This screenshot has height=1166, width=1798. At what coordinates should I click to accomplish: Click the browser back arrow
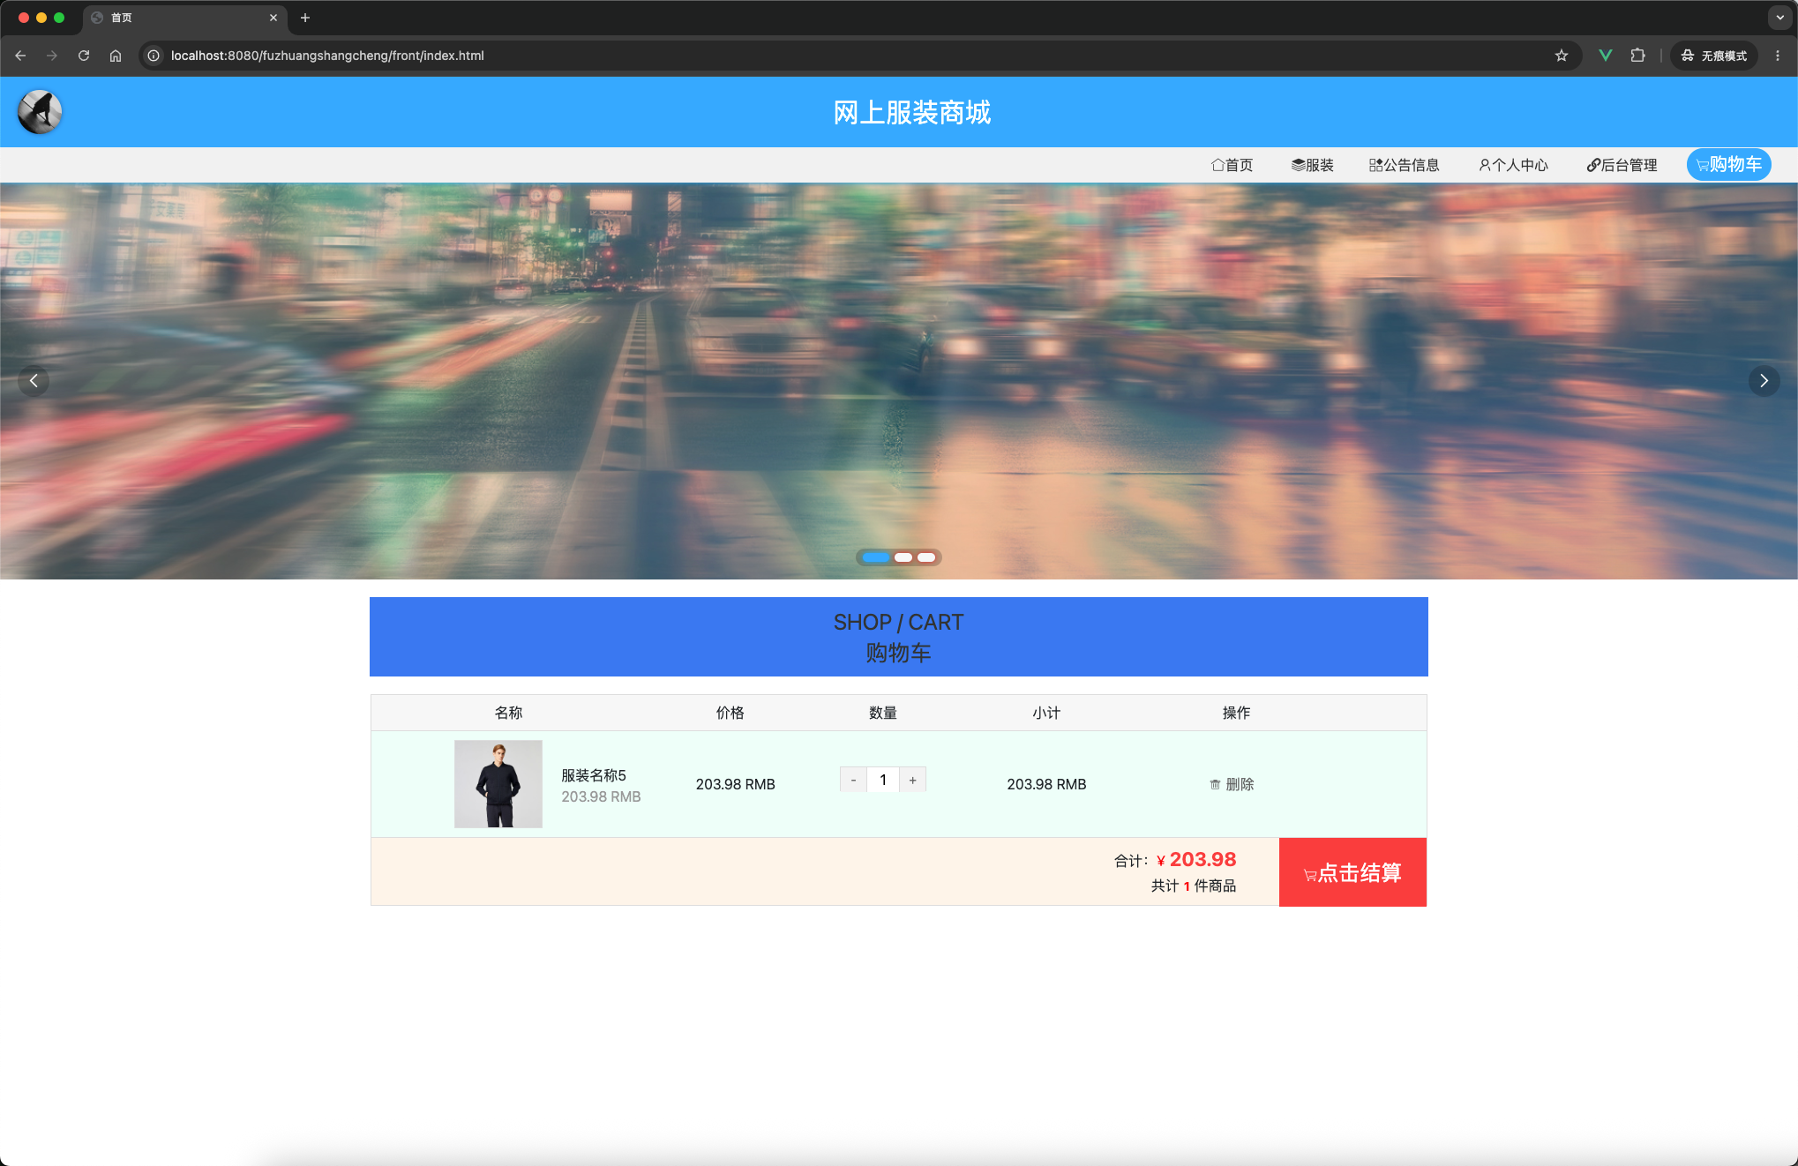tap(20, 56)
